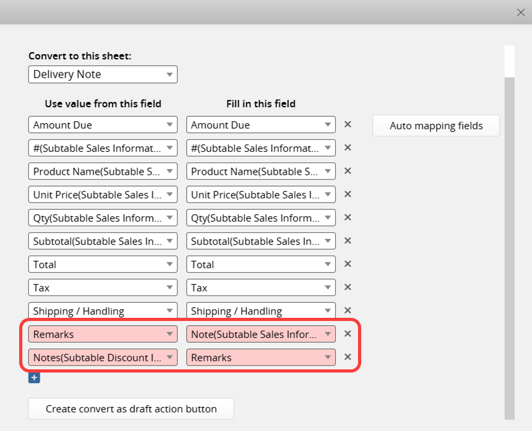Click Auto mapping fields button
The width and height of the screenshot is (532, 431).
436,126
